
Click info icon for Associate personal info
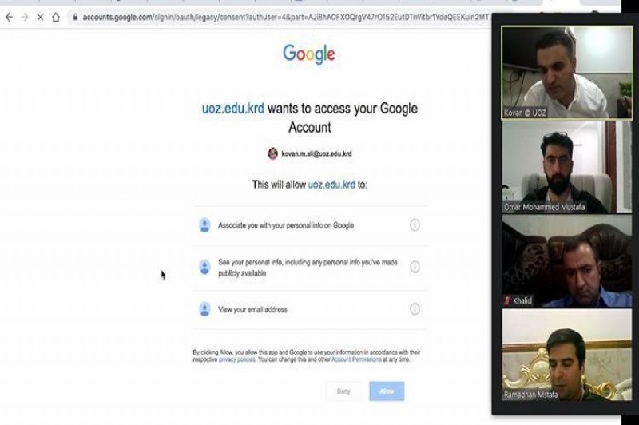[415, 225]
